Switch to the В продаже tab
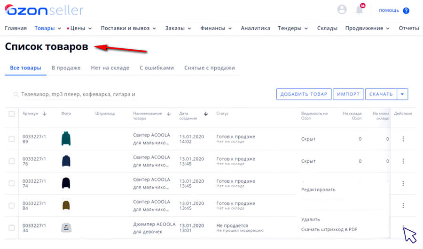This screenshot has width=423, height=249. (66, 68)
